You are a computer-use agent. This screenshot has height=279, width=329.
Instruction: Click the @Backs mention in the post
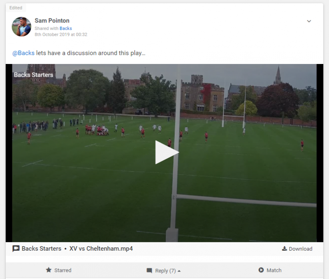(x=23, y=53)
